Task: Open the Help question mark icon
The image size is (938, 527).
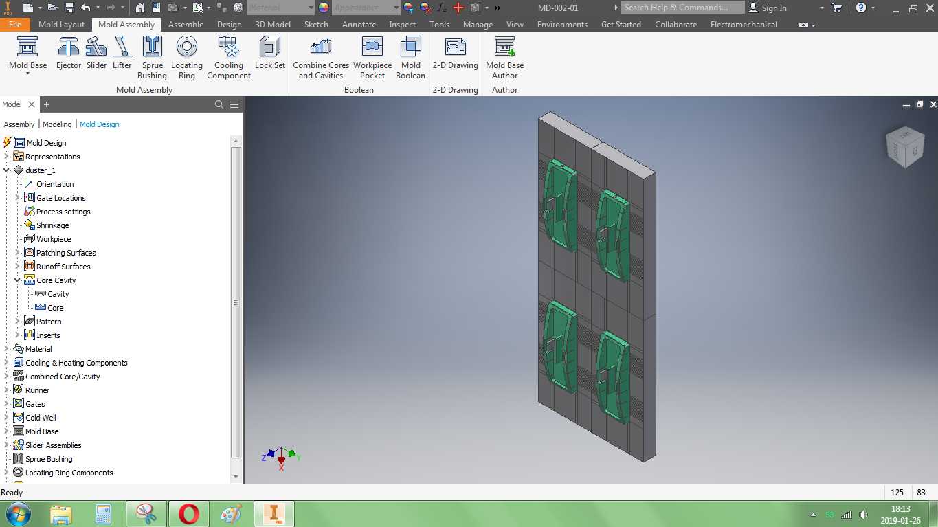Action: coord(861,8)
